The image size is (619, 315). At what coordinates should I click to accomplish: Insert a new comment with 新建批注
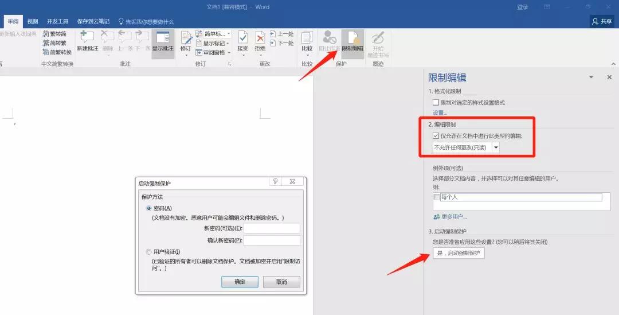coord(87,41)
